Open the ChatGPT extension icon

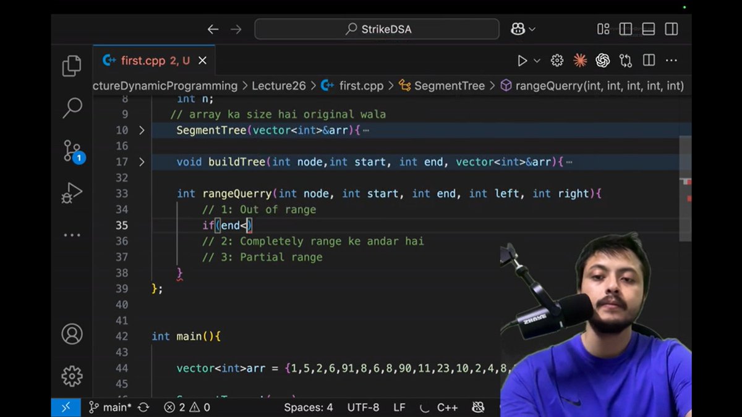coord(603,61)
